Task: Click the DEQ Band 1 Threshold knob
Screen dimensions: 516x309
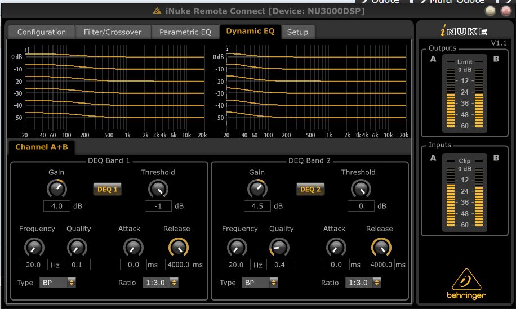Action: (158, 189)
